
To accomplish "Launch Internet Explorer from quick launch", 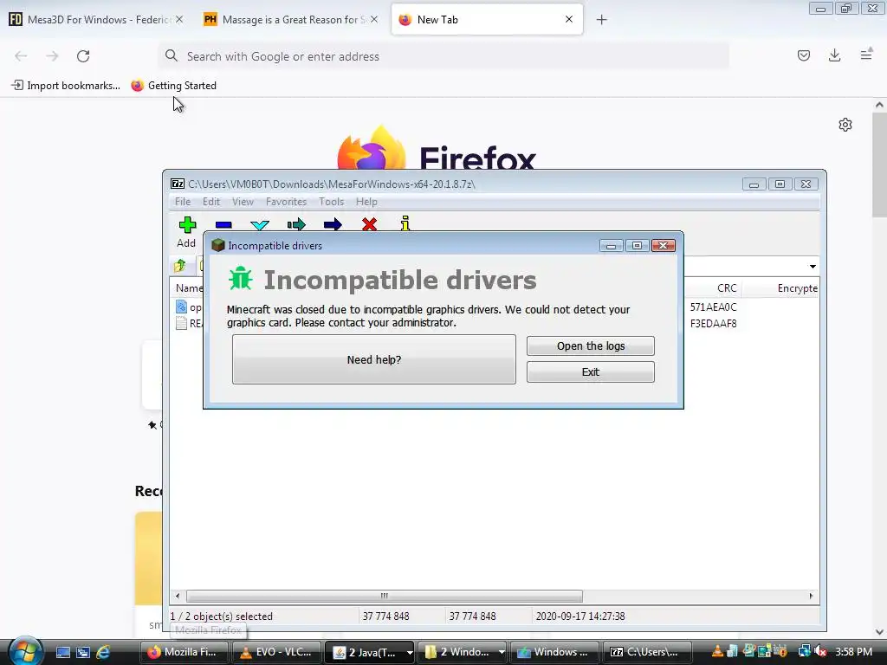I will tap(103, 652).
